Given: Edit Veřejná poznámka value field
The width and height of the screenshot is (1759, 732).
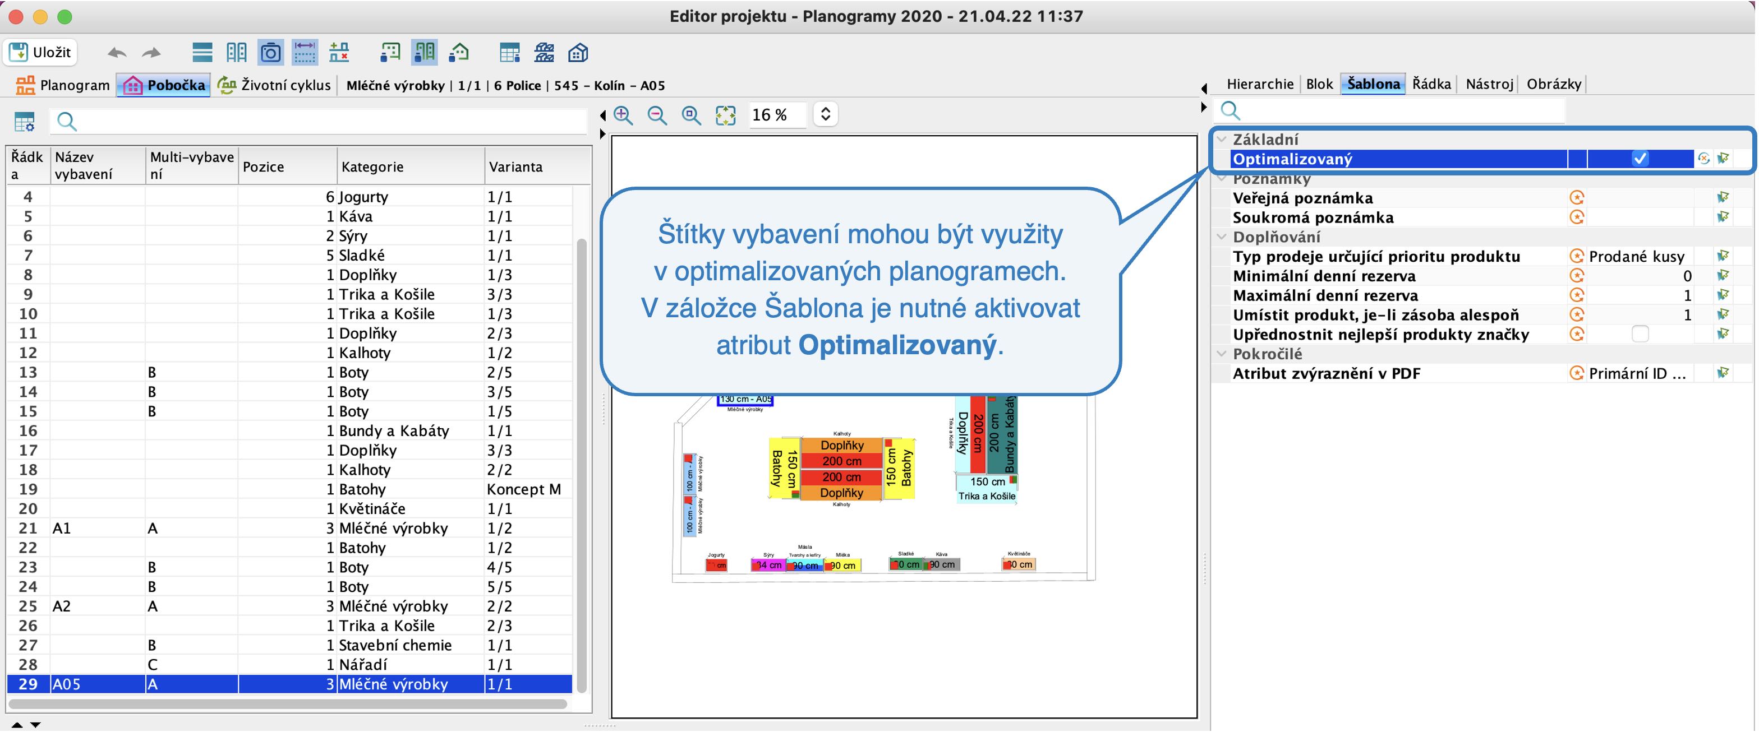Looking at the screenshot, I should coord(1640,198).
